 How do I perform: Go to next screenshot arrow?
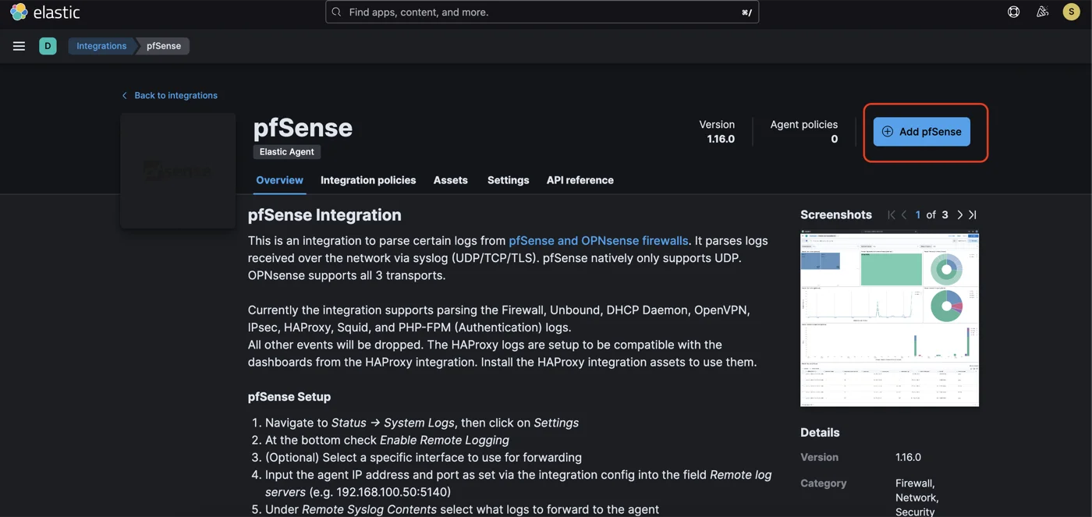pos(959,214)
